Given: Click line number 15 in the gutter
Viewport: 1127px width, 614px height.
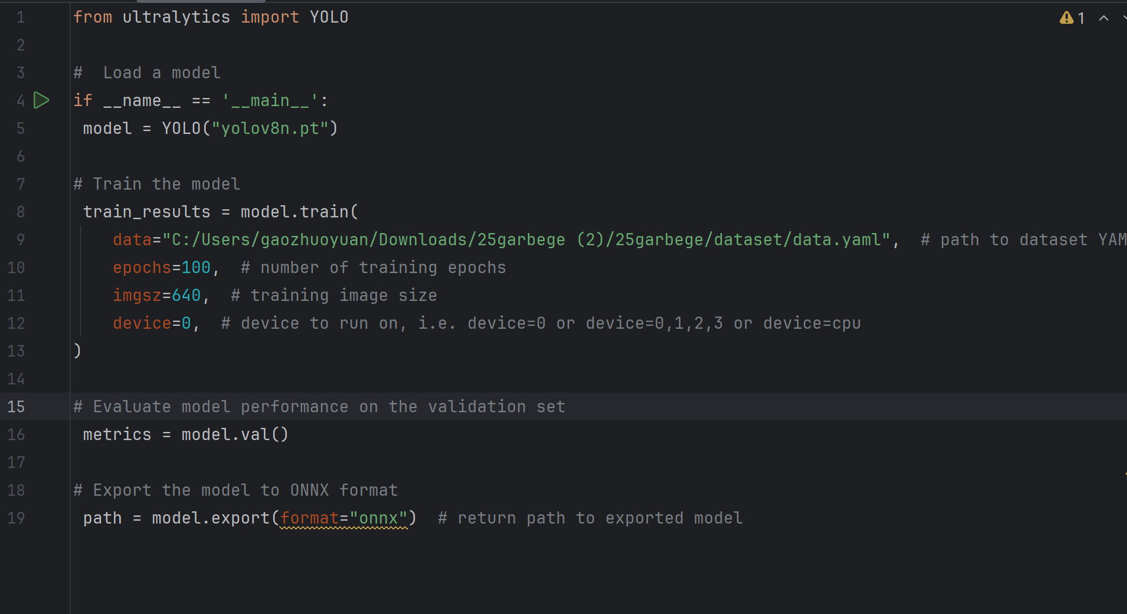Looking at the screenshot, I should coord(16,406).
